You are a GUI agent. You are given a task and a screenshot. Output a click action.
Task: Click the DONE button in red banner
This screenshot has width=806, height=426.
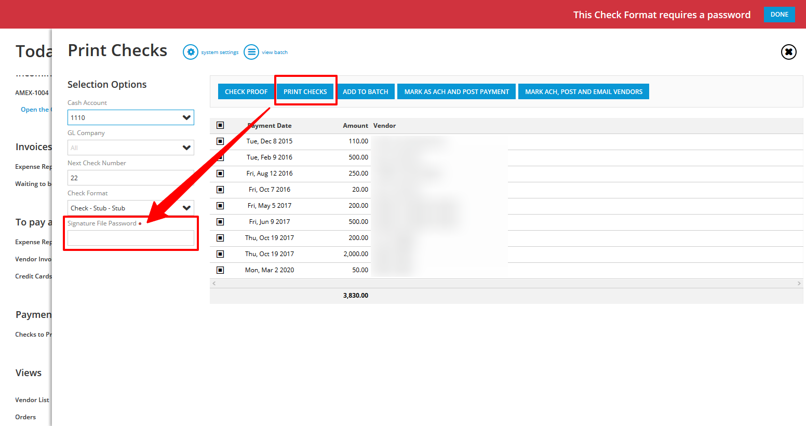(780, 15)
